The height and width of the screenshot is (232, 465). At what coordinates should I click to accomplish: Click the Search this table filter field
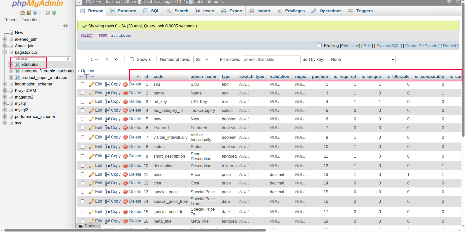271,59
